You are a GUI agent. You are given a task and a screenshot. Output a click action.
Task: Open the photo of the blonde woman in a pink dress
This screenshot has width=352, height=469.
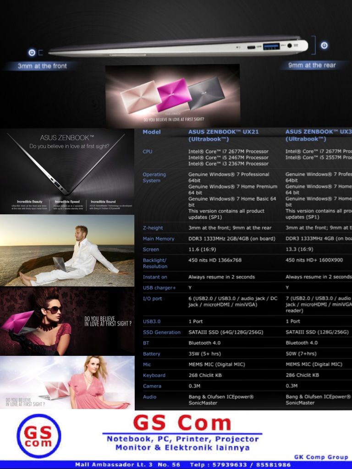coord(67,382)
